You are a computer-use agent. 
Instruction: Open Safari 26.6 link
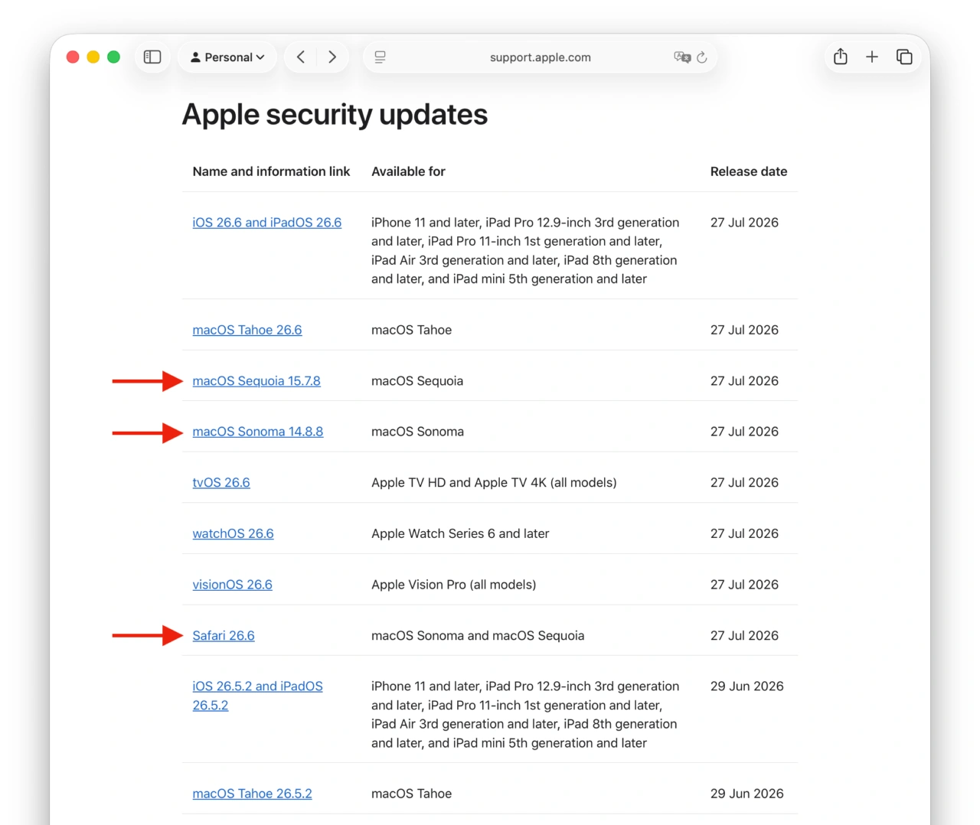pos(224,636)
